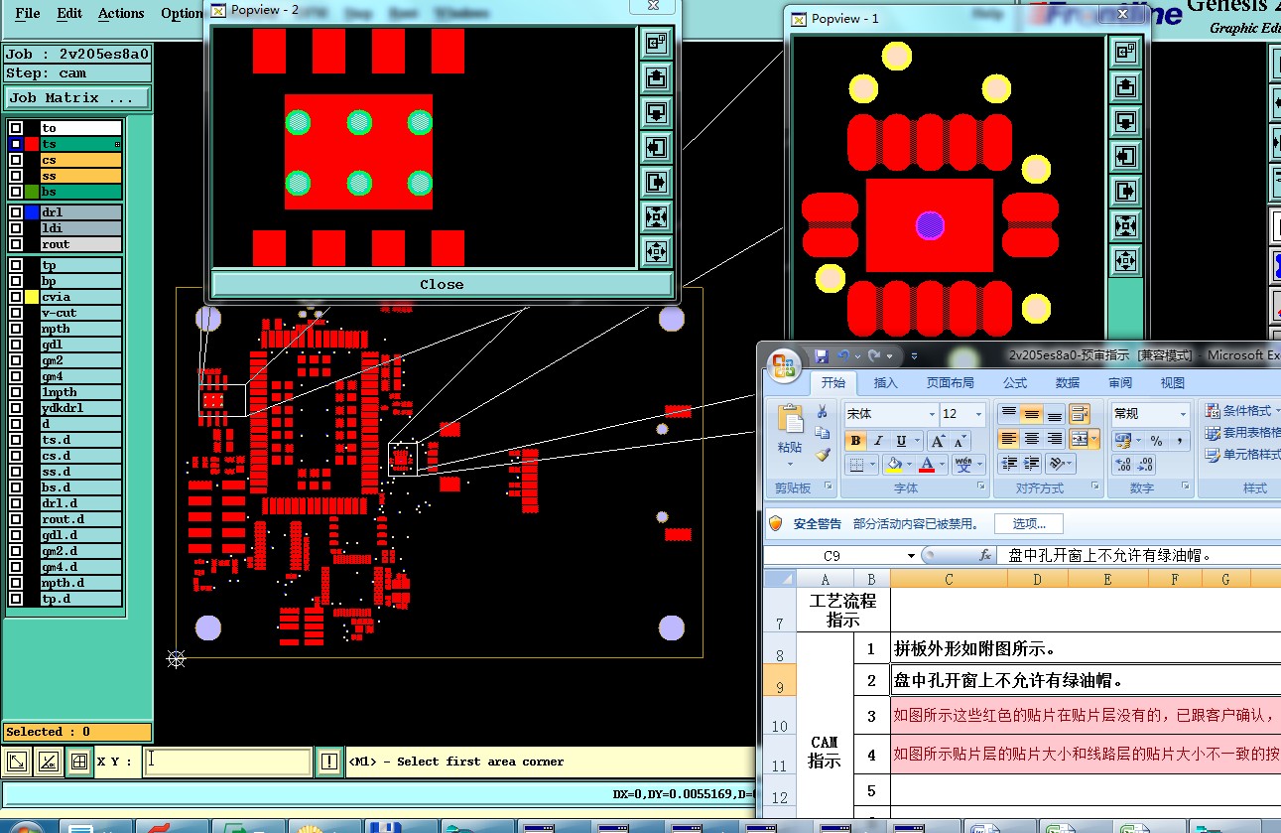Viewport: 1281px width, 833px height.
Task: Open the File menu in Genesis
Action: point(28,14)
